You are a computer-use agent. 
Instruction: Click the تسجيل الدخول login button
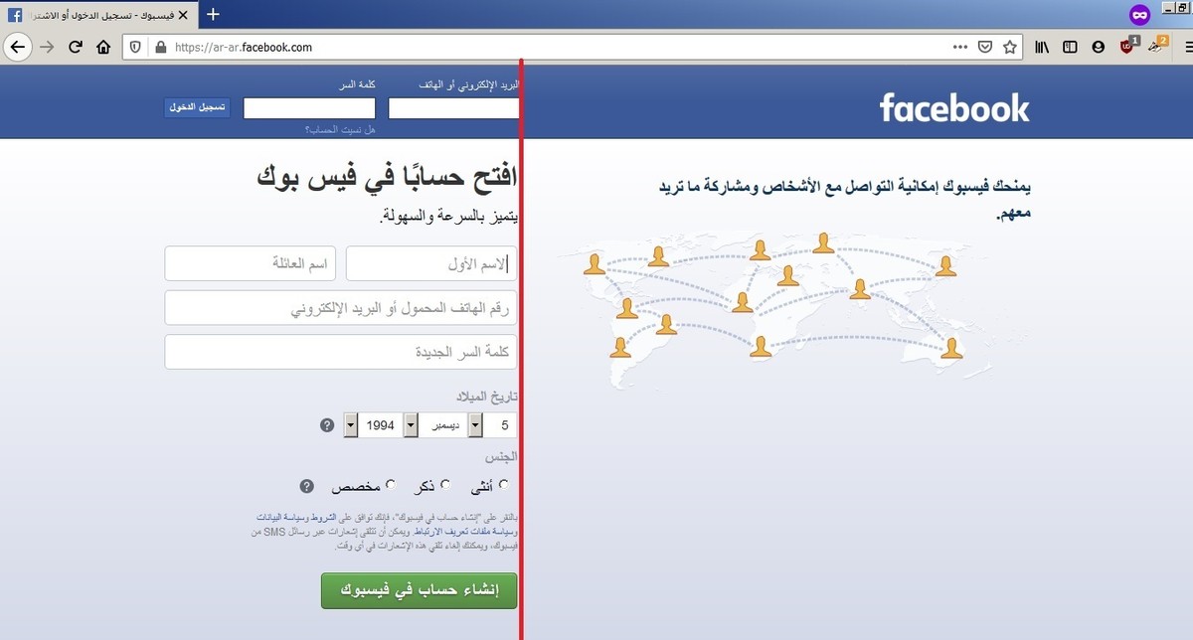(x=197, y=107)
